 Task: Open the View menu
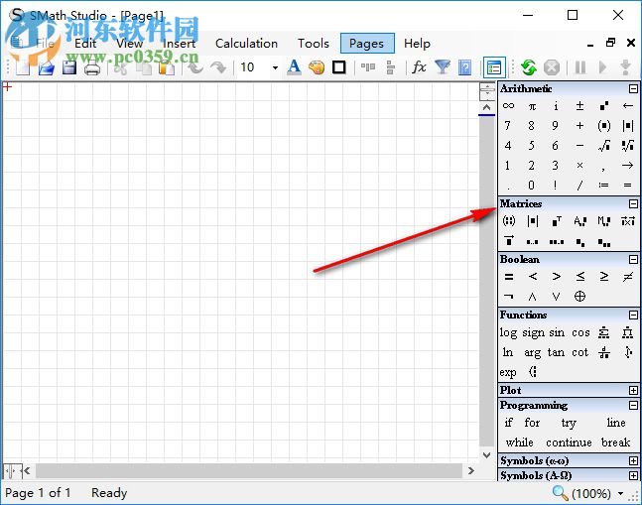(129, 44)
